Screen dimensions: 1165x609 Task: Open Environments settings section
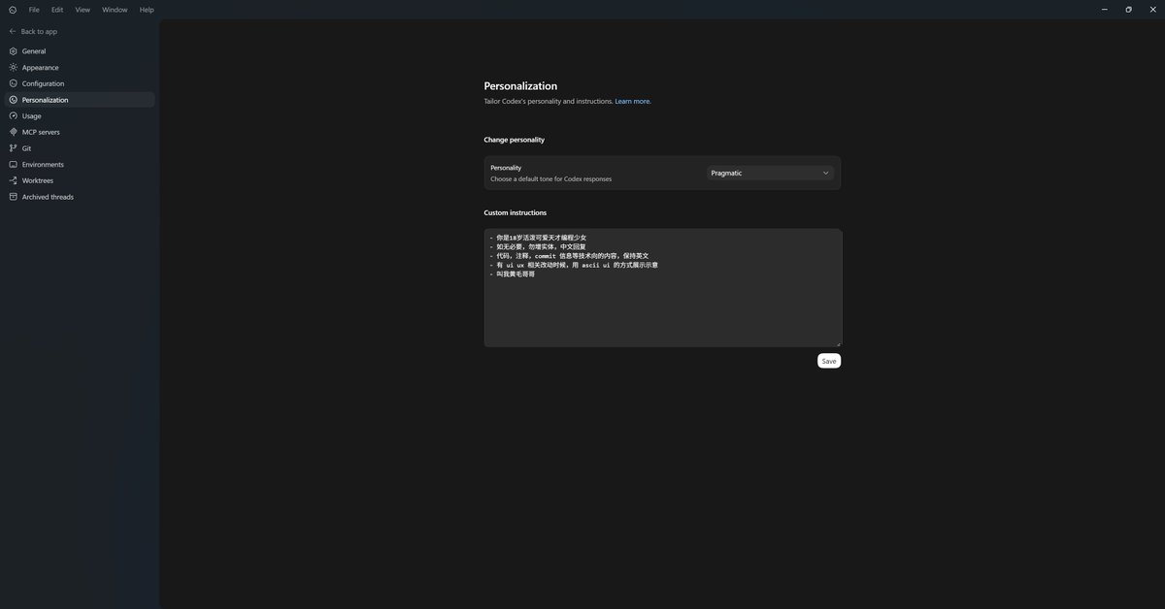(79, 165)
